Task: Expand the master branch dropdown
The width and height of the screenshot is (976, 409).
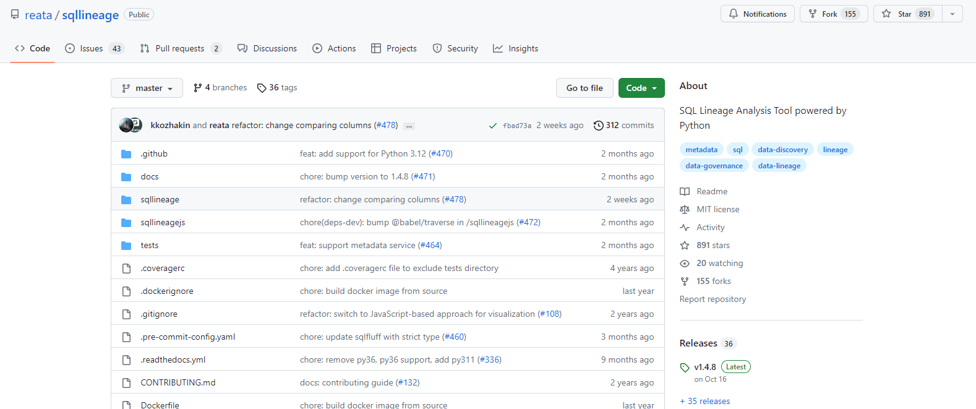Action: click(x=147, y=88)
